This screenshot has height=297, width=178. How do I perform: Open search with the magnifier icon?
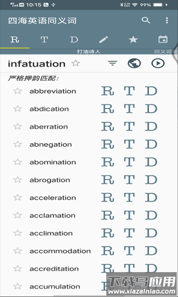click(x=146, y=20)
